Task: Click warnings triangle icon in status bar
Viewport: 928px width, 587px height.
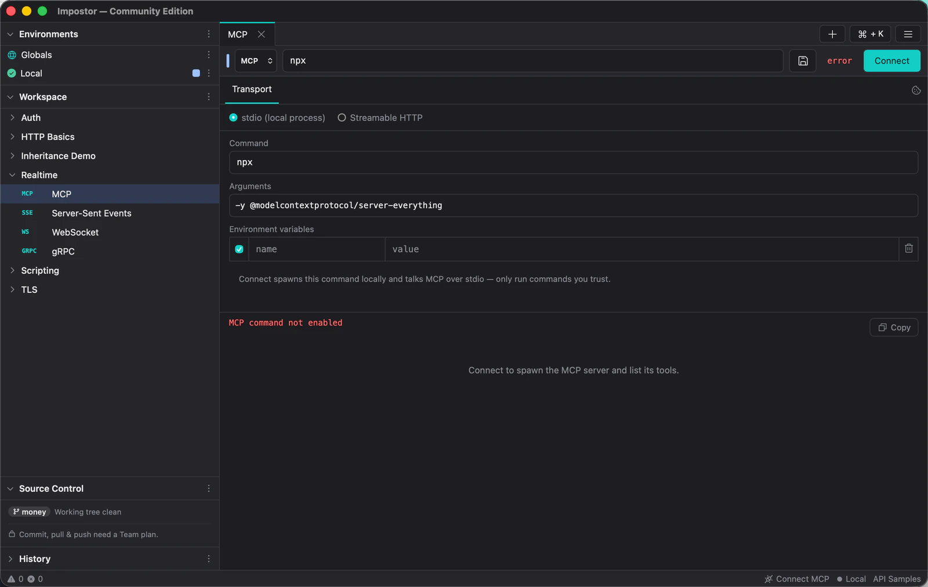Action: [11, 579]
